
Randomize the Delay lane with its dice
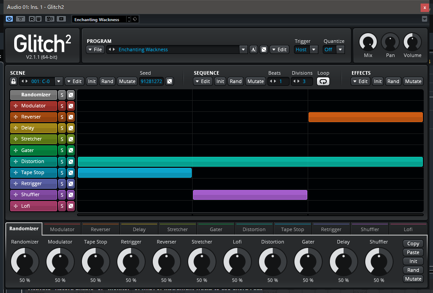[x=71, y=128]
